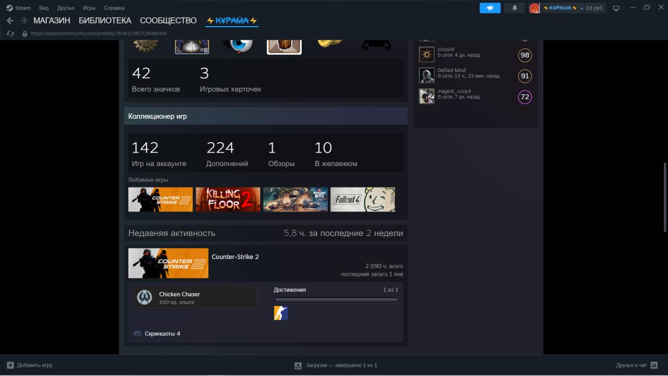
Task: Switch to Big Picture mode icon
Action: 616,8
